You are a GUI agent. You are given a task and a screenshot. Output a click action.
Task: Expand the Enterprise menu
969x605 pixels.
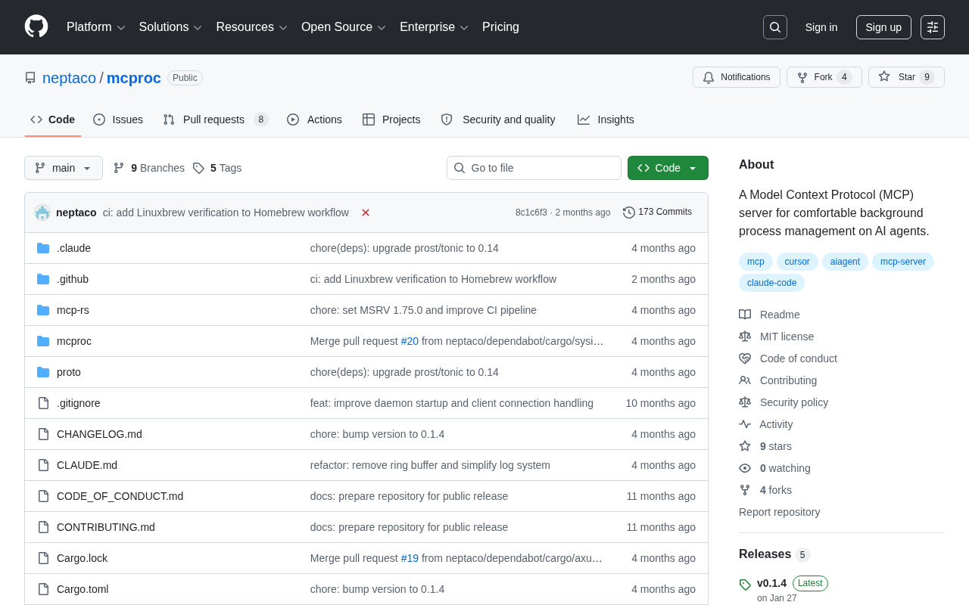coord(435,27)
